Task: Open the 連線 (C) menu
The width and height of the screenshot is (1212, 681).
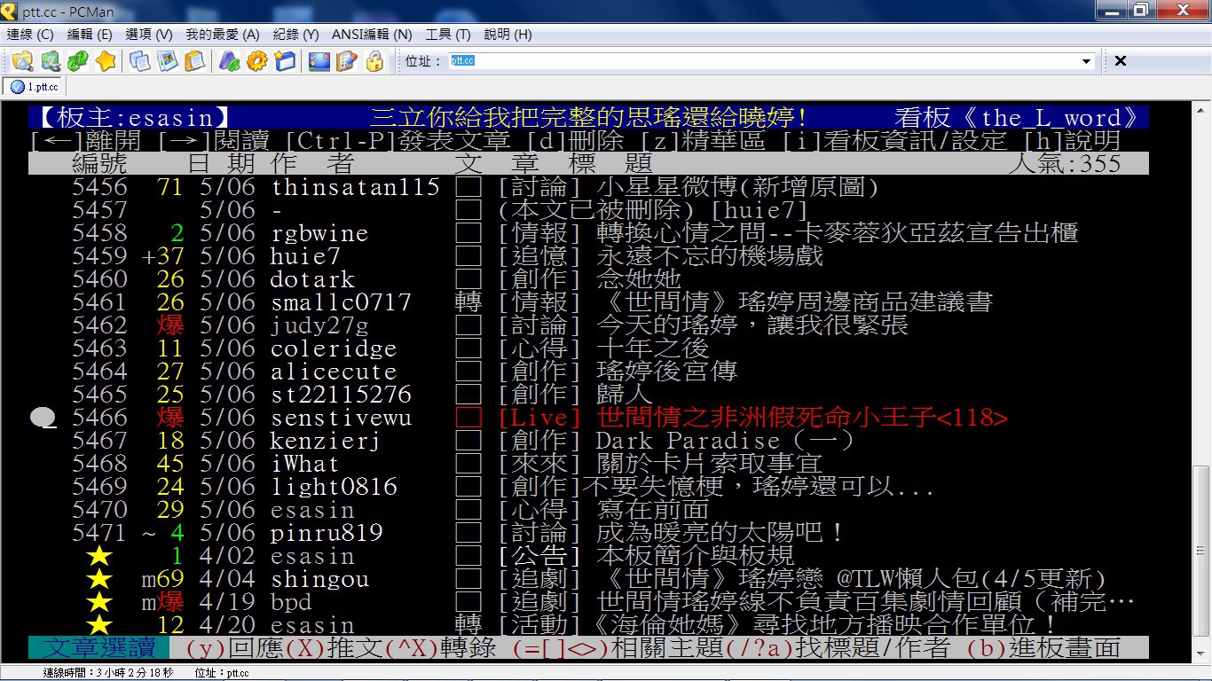Action: pos(31,35)
